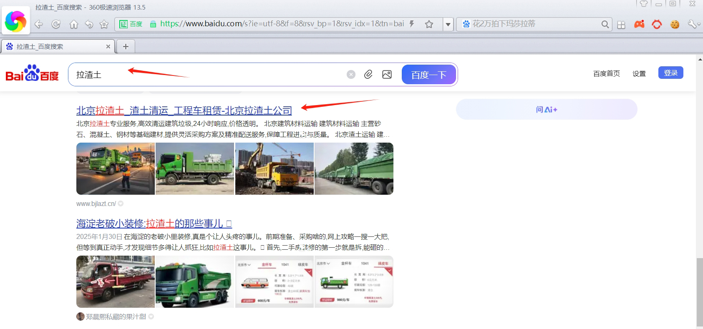Click the first result's side-view green truck thumbnail
Screen dimensions: 703x329
(x=195, y=168)
